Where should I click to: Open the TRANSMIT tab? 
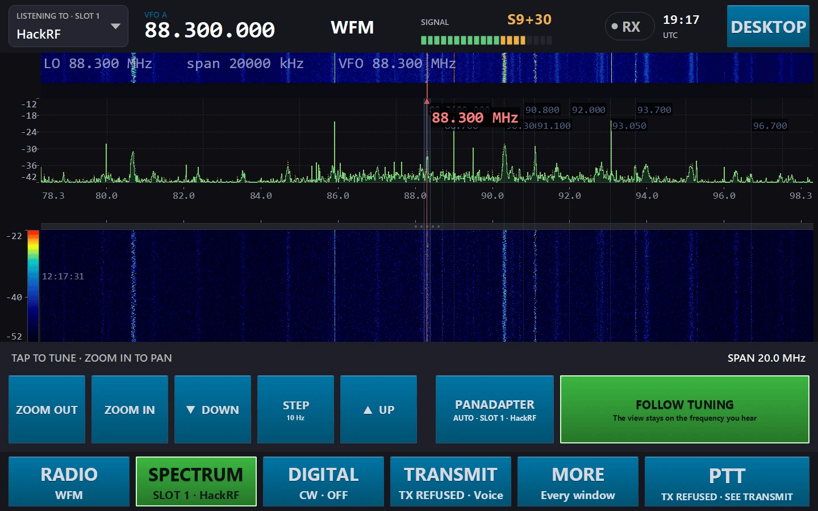tap(450, 481)
